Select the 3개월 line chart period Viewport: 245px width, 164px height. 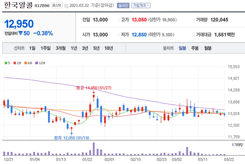61,48
